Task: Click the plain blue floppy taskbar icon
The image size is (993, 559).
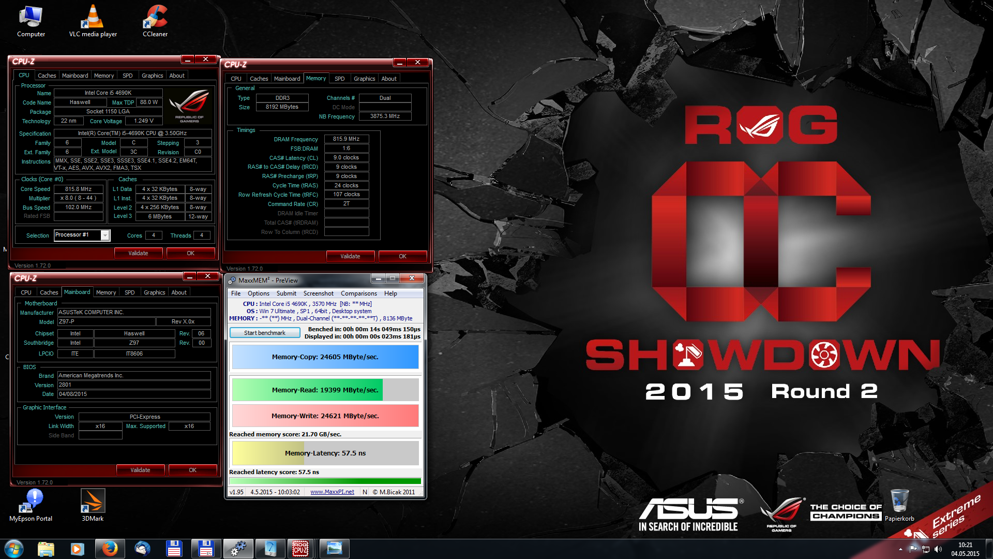Action: pos(174,549)
